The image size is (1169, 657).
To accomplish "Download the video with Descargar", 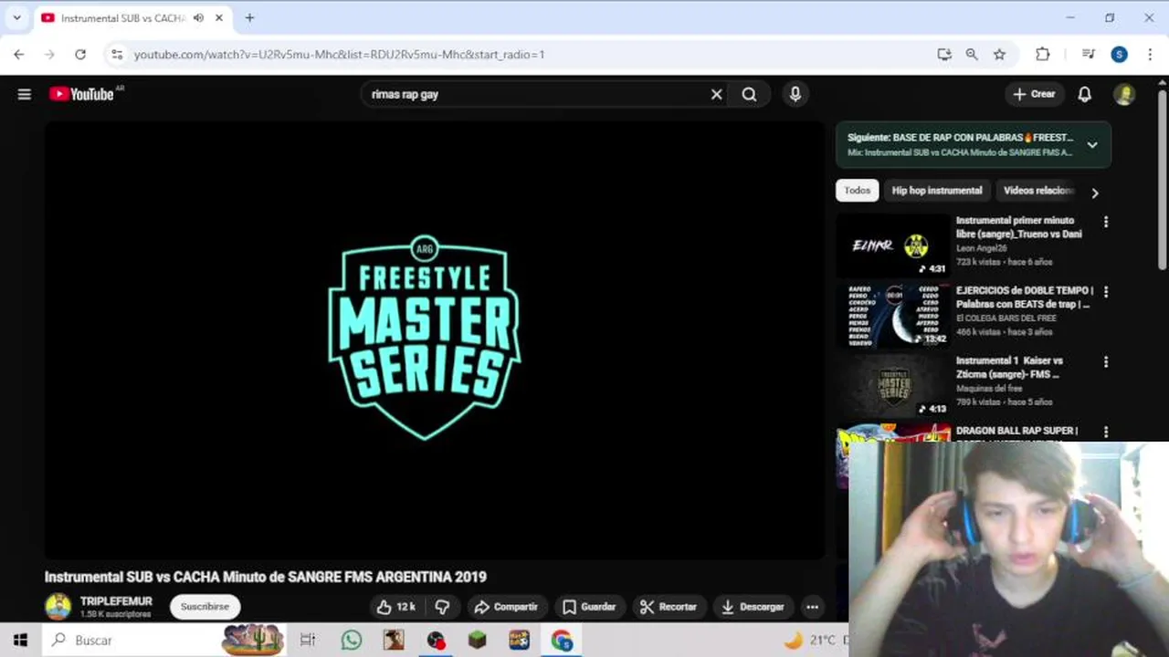I will click(x=753, y=607).
